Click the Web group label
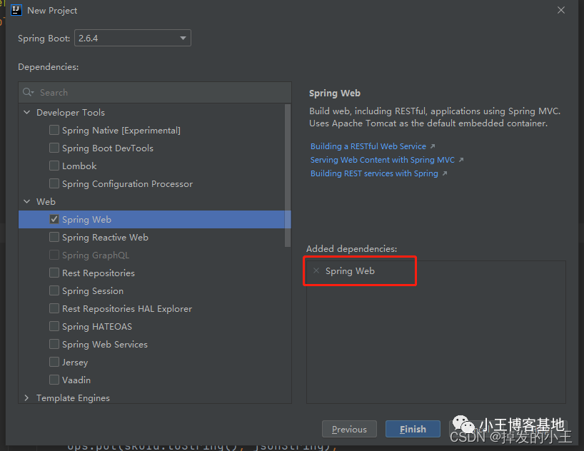584x451 pixels. point(46,201)
